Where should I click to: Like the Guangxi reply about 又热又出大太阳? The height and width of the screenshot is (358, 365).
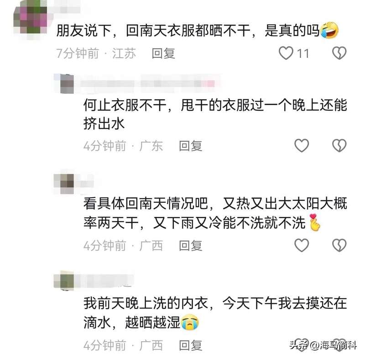302,245
